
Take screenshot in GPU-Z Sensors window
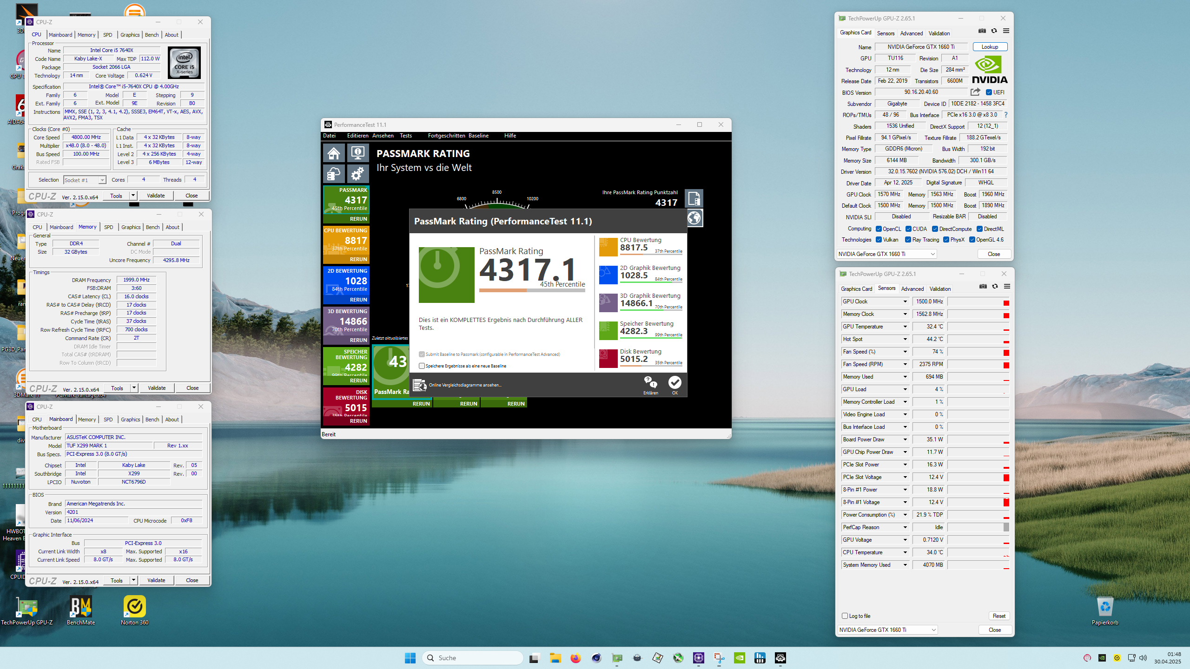point(983,287)
